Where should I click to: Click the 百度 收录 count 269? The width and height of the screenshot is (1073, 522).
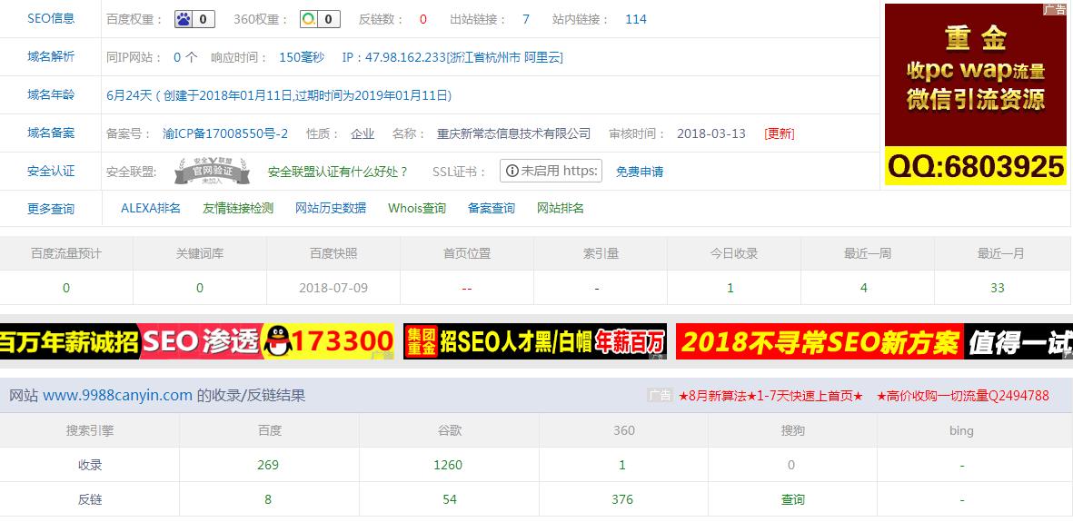tap(268, 465)
